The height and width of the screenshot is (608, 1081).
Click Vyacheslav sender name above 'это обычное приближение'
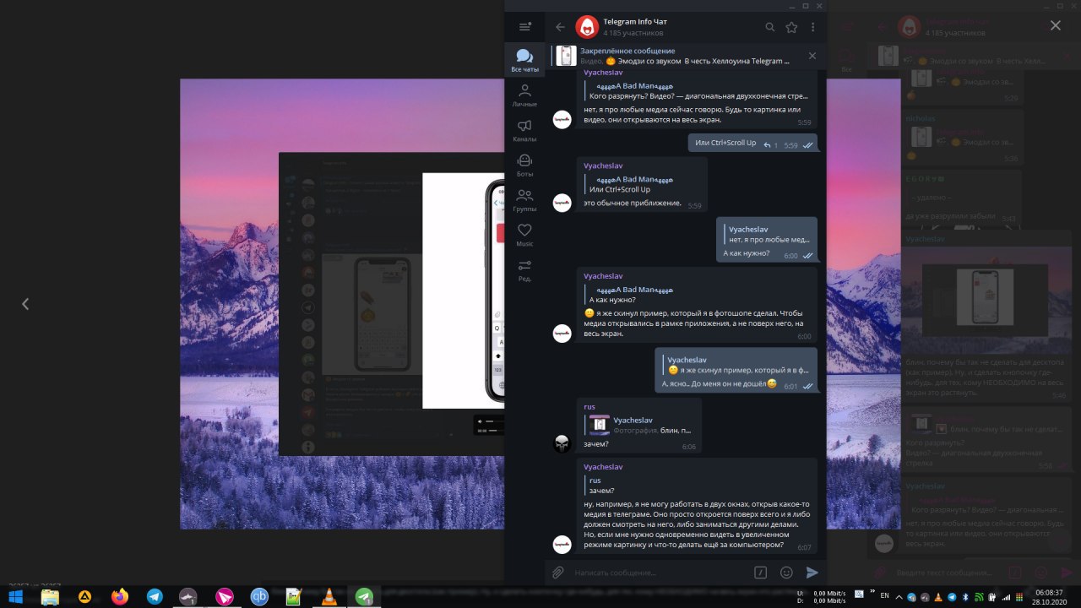[x=603, y=166]
